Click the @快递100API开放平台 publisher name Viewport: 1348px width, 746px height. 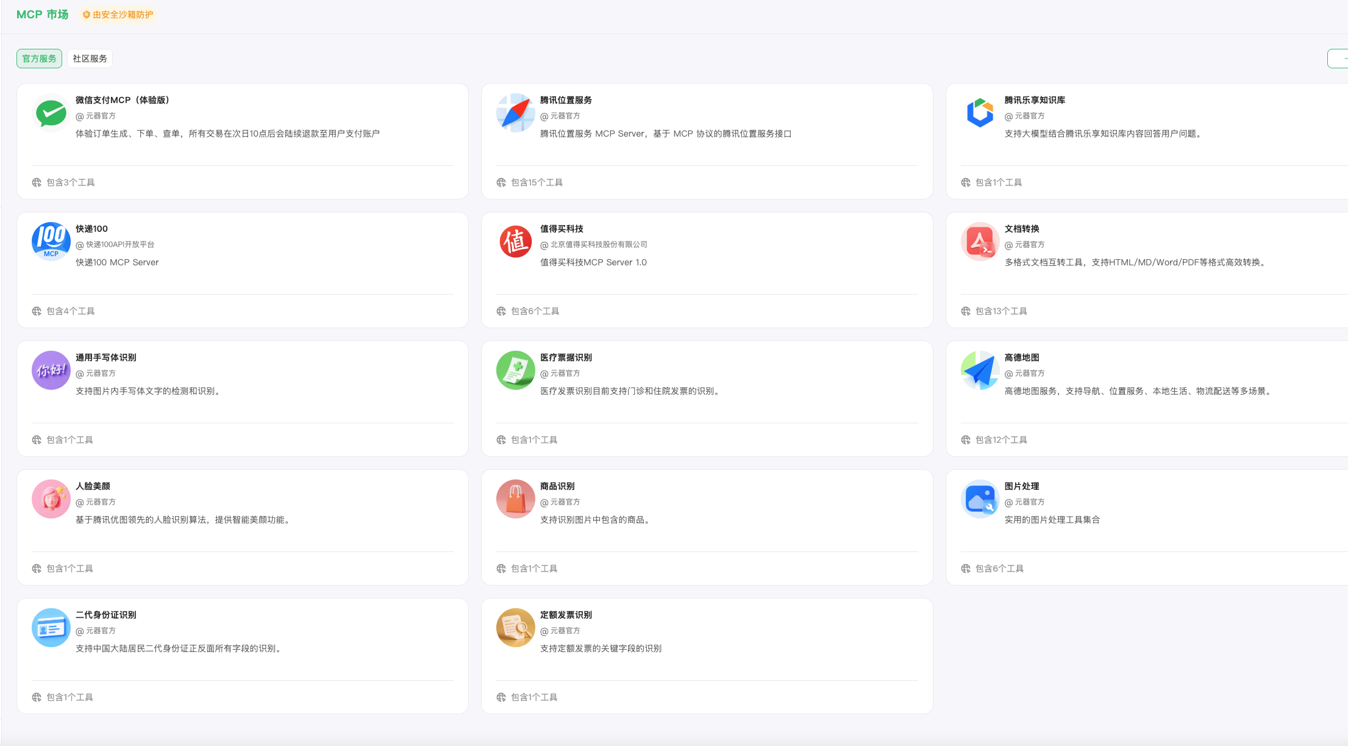tap(115, 245)
